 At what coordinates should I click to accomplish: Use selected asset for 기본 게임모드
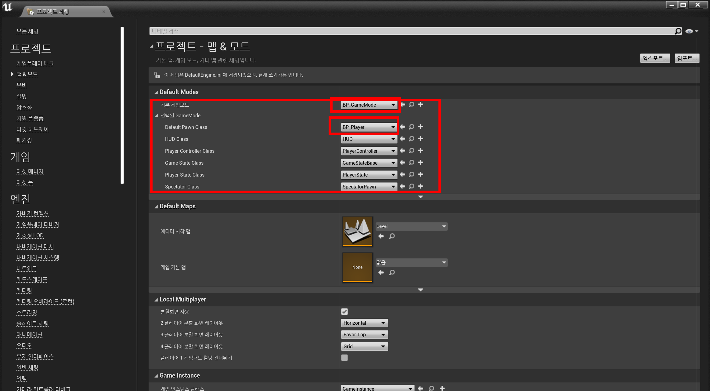tap(403, 104)
